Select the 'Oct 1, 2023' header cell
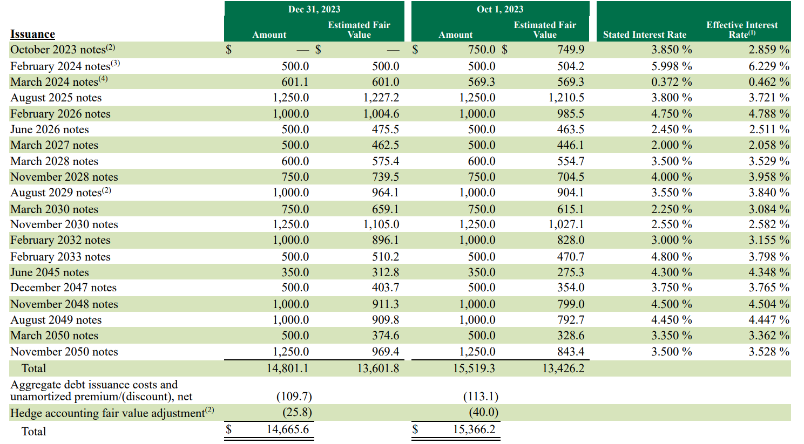The height and width of the screenshot is (444, 804). tap(500, 9)
